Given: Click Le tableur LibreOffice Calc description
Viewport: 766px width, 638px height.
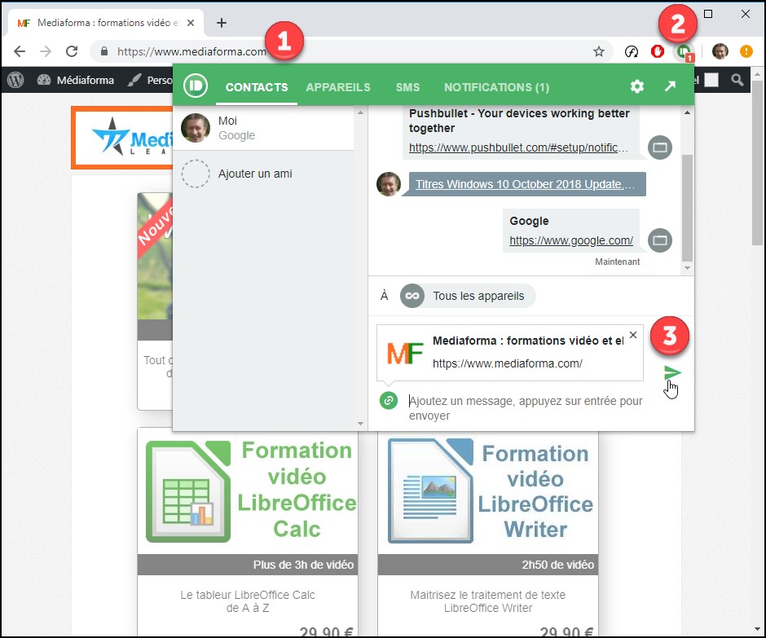Looking at the screenshot, I should pos(248,601).
